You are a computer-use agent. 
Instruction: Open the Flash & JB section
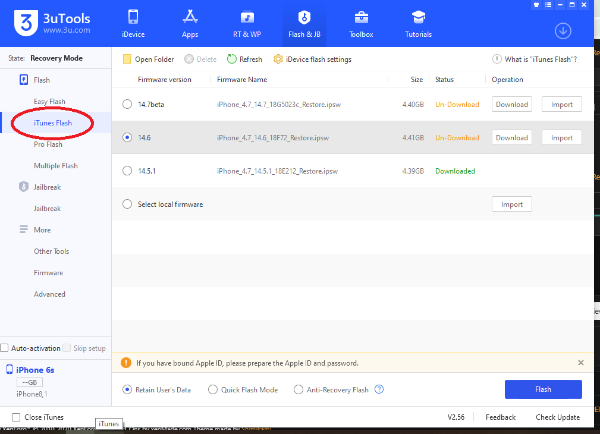304,24
